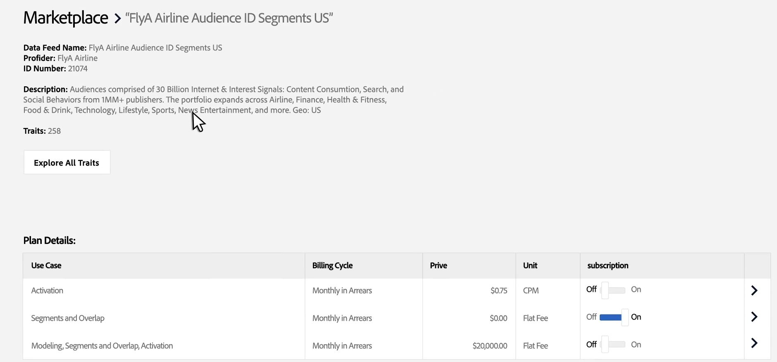
Task: Click the breadcrumb chevron after Marketplace
Action: click(x=117, y=19)
